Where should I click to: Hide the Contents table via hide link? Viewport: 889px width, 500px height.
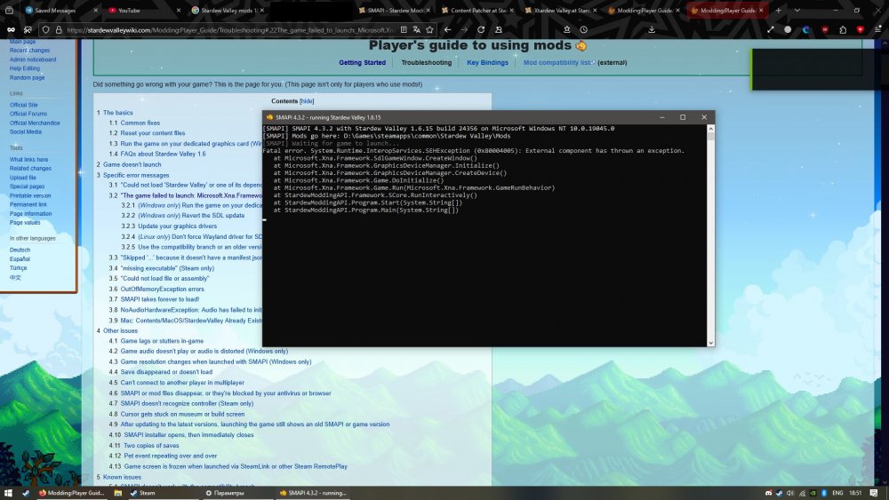[x=307, y=100]
